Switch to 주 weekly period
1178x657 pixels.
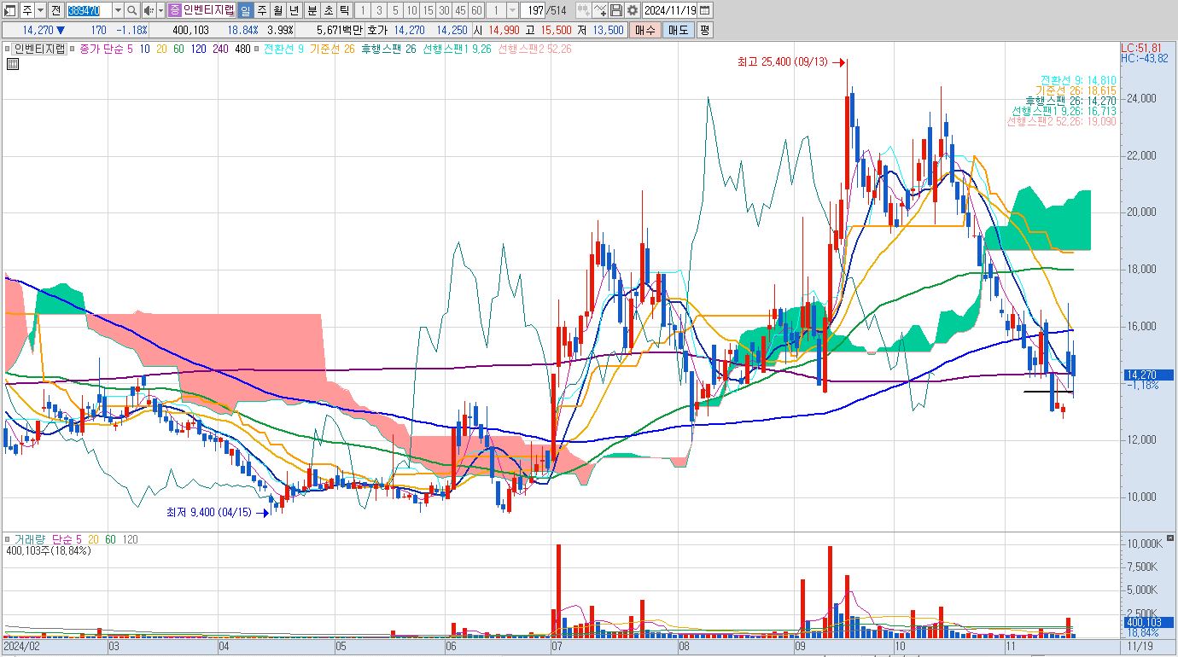[x=261, y=10]
